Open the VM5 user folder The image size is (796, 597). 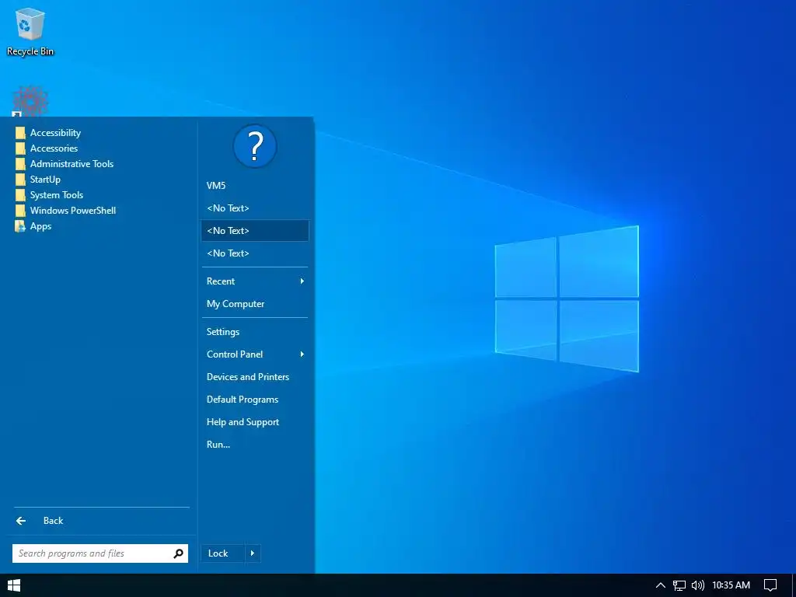click(x=255, y=186)
